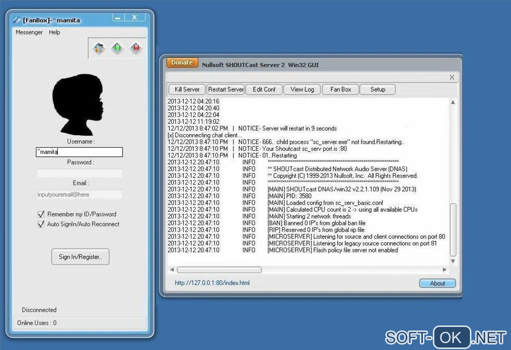Image resolution: width=511 pixels, height=350 pixels.
Task: Click the View Log button
Action: point(303,90)
